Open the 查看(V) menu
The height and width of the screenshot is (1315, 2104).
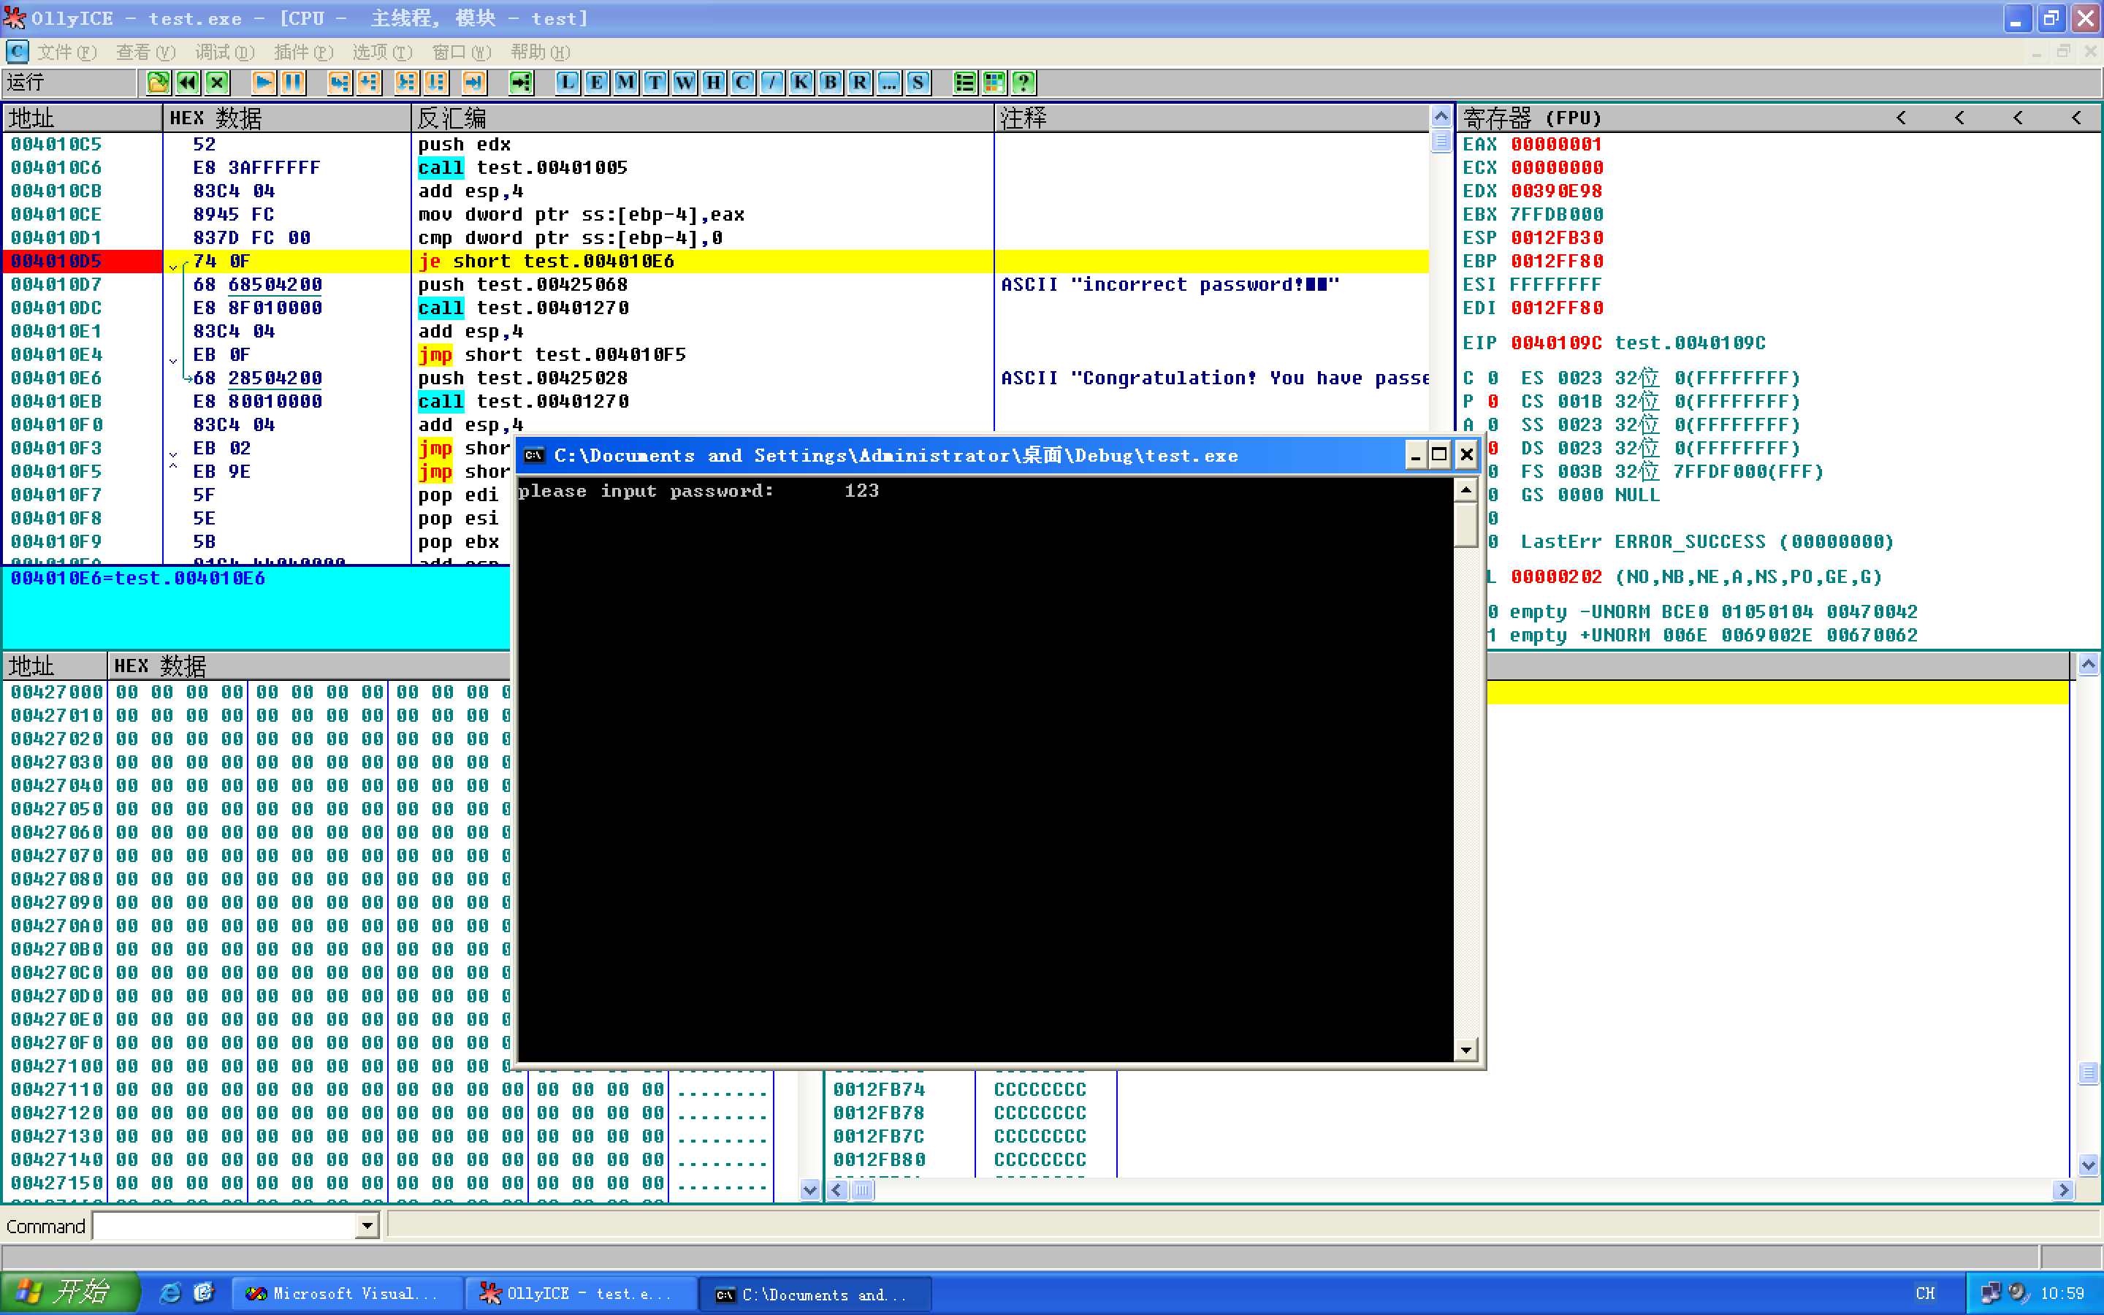pyautogui.click(x=146, y=52)
